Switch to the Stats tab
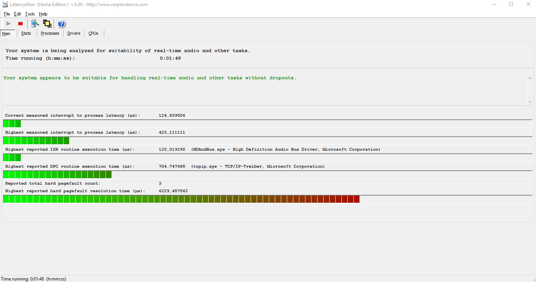The height and width of the screenshot is (282, 536). pos(26,33)
